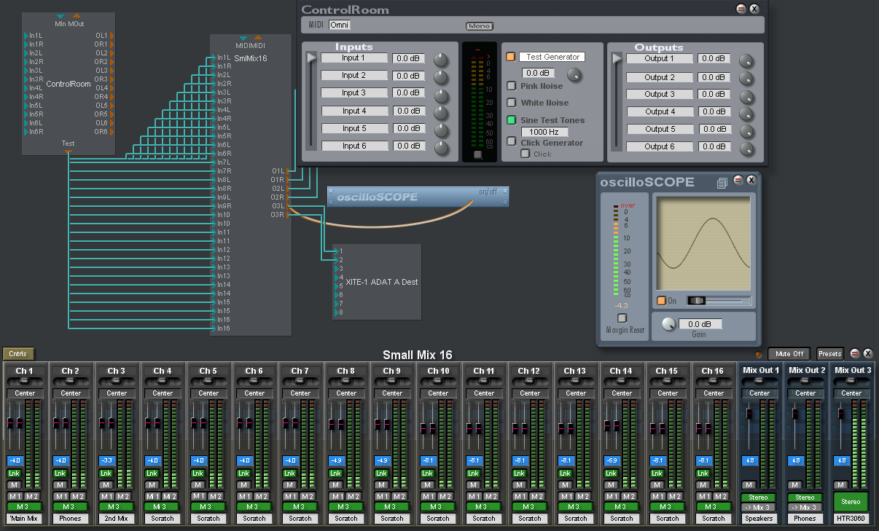Click the Mix Out 1 fader handle
Viewport: 879px width, 531px height.
[x=749, y=413]
